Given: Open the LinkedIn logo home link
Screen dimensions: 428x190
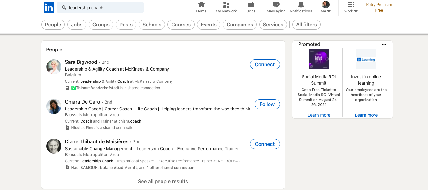Looking at the screenshot, I should click(49, 7).
